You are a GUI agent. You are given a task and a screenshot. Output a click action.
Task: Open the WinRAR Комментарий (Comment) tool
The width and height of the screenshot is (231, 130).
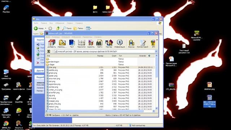[143, 44]
